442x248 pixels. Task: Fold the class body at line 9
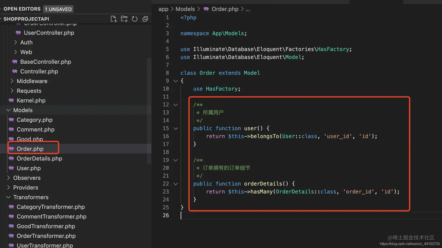[x=176, y=81]
